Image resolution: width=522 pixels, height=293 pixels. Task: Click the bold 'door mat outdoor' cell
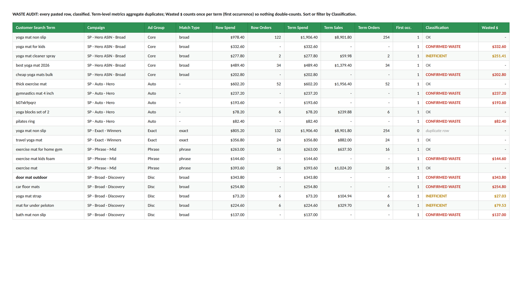(x=48, y=177)
